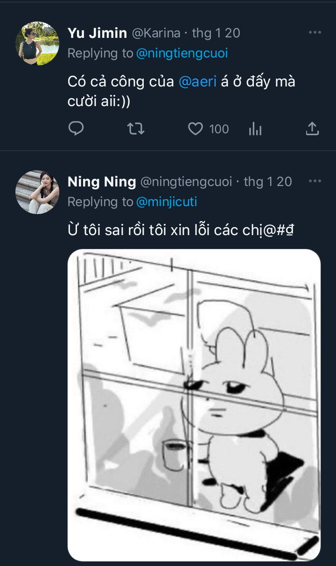Screen dimensions: 336x566
Task: Share Yu Jimin's tweet
Action: tap(312, 129)
